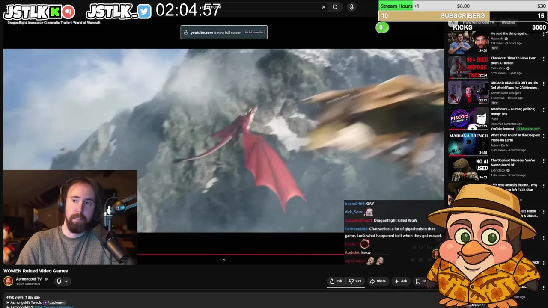Viewport: 548px width, 308px height.
Task: Click the voice search microphone icon
Action: tap(351, 7)
